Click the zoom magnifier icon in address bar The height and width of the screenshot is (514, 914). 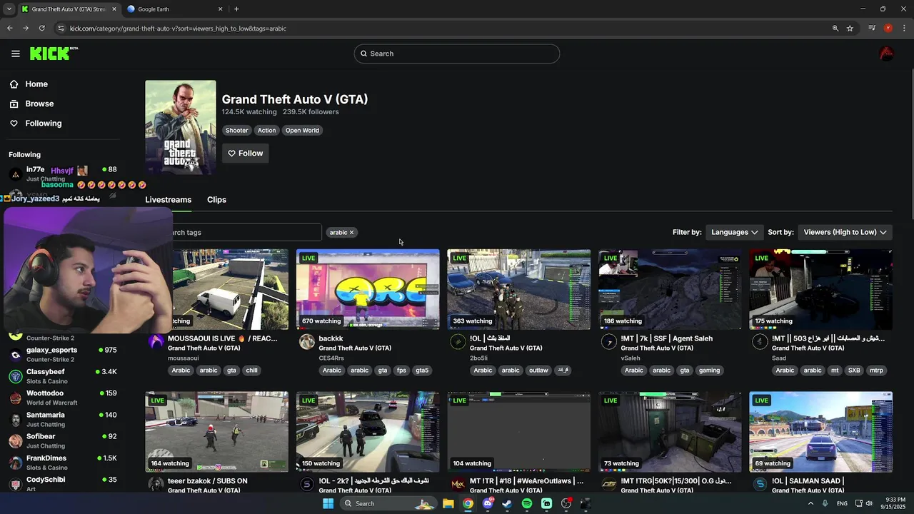[x=835, y=29]
